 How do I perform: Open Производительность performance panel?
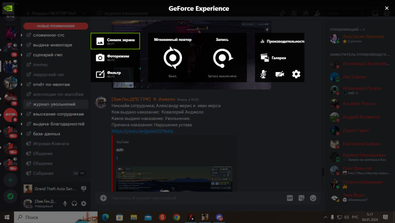pos(282,41)
